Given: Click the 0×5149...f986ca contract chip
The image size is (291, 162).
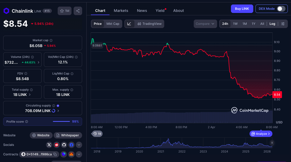Looking at the screenshot, I should 39,154.
